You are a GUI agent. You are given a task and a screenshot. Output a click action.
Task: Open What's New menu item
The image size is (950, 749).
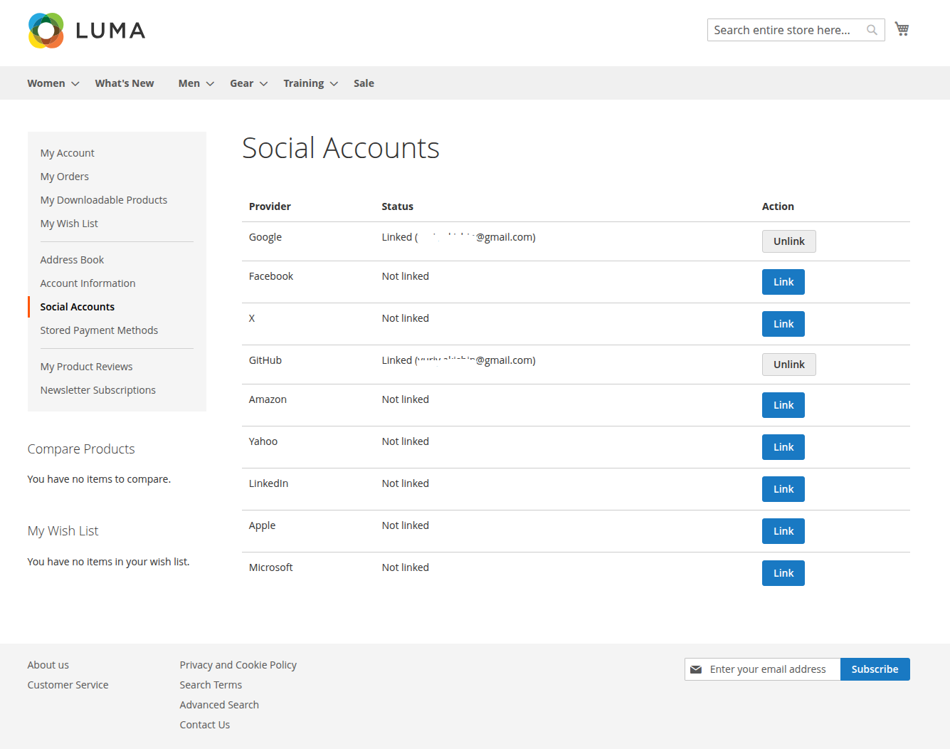125,83
